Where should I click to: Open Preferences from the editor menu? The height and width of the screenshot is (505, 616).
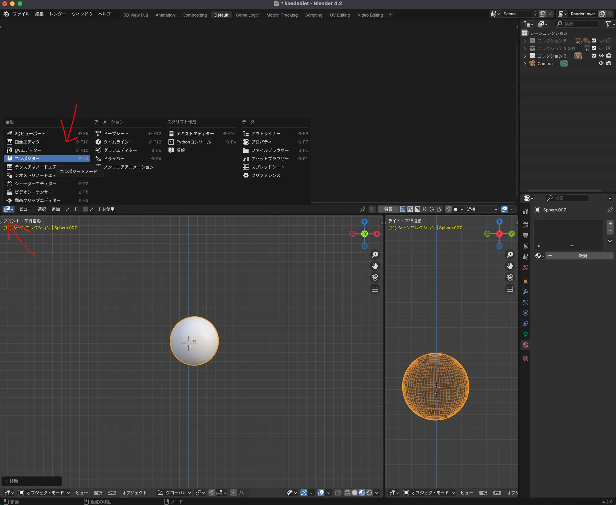(x=275, y=175)
